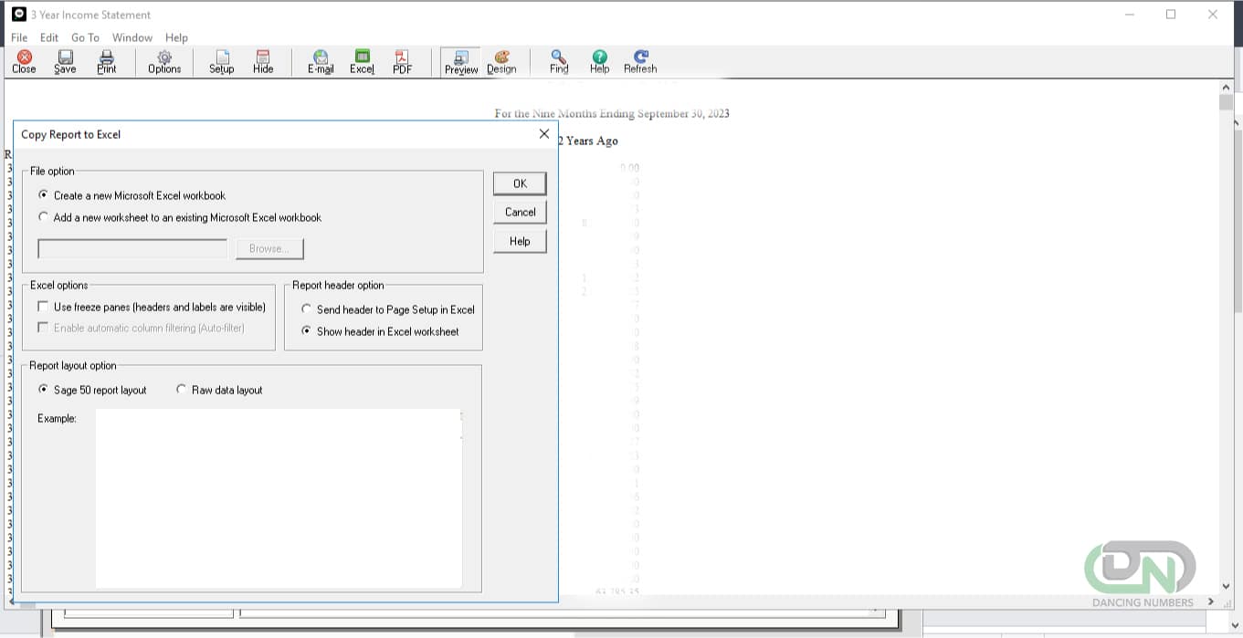Open report Options from the toolbar

point(163,61)
